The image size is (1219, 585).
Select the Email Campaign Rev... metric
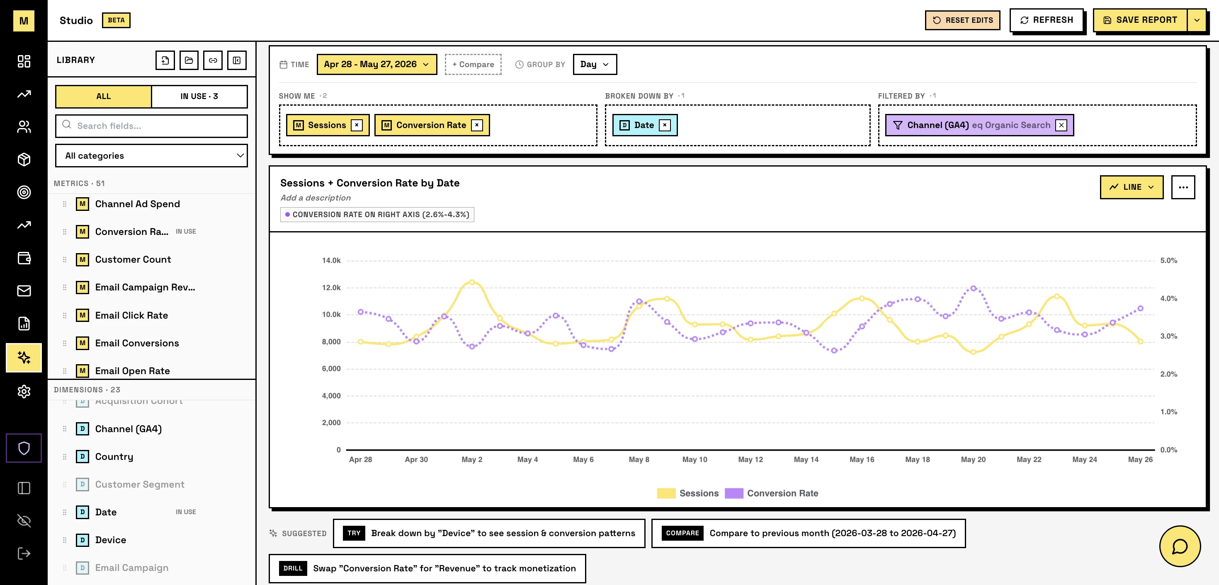click(x=145, y=288)
